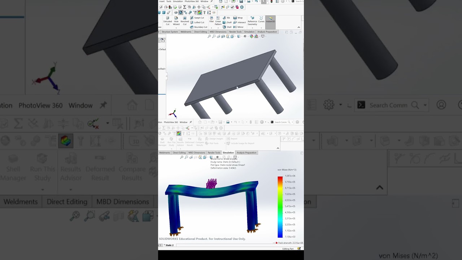Open Direct Editing tab in upper window
The image size is (462, 260).
pyautogui.click(x=200, y=32)
